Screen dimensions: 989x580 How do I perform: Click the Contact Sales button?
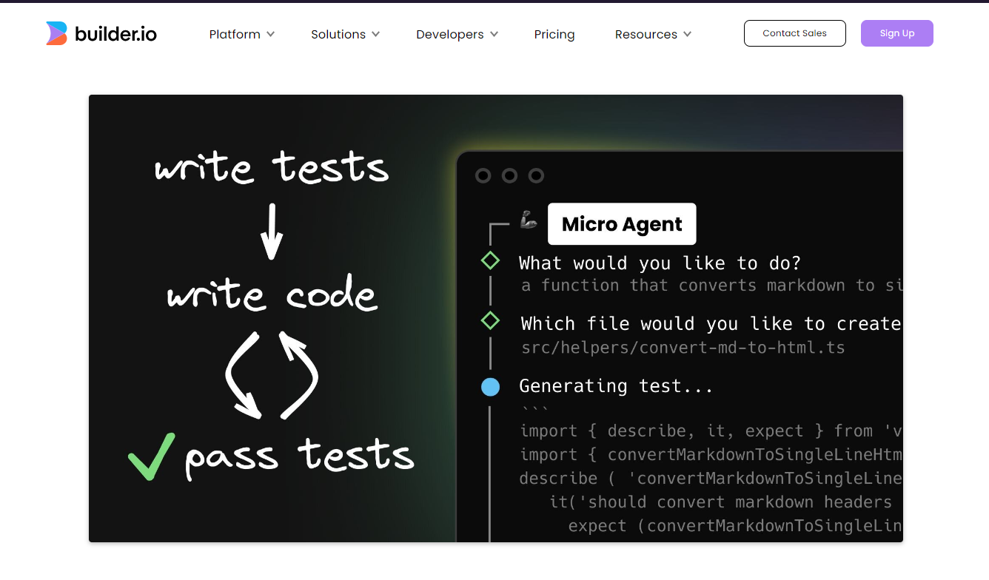click(794, 33)
